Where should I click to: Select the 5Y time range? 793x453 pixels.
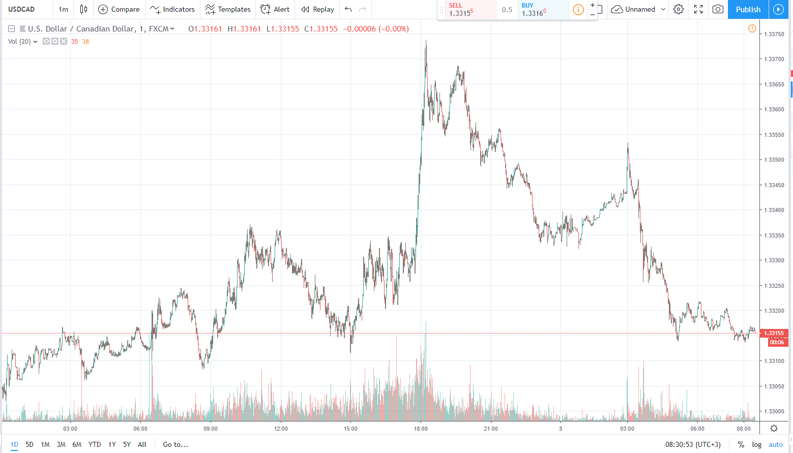[x=127, y=444]
